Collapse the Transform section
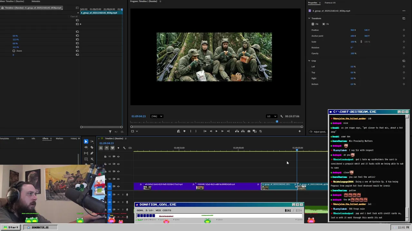Viewport: 412px width, 231px height. click(x=309, y=18)
